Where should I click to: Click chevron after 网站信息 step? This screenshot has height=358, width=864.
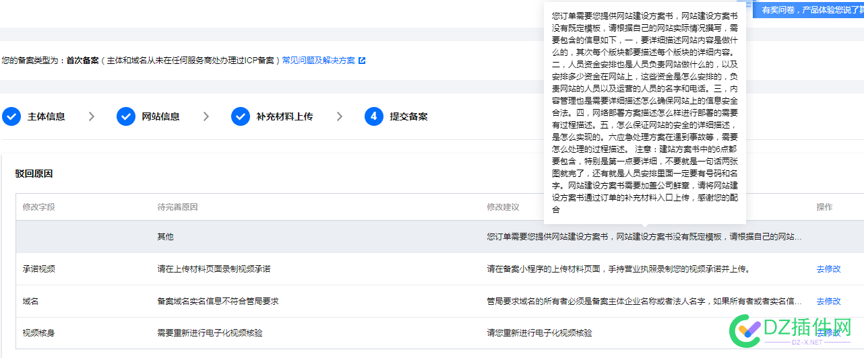(206, 116)
